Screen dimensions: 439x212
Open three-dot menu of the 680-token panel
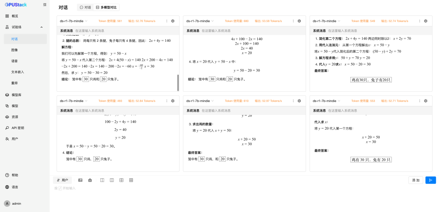pyautogui.click(x=293, y=21)
